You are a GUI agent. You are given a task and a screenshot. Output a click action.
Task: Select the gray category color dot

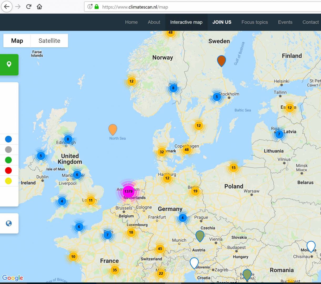8,150
